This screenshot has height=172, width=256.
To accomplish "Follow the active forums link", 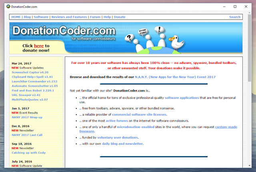I will (117, 121).
